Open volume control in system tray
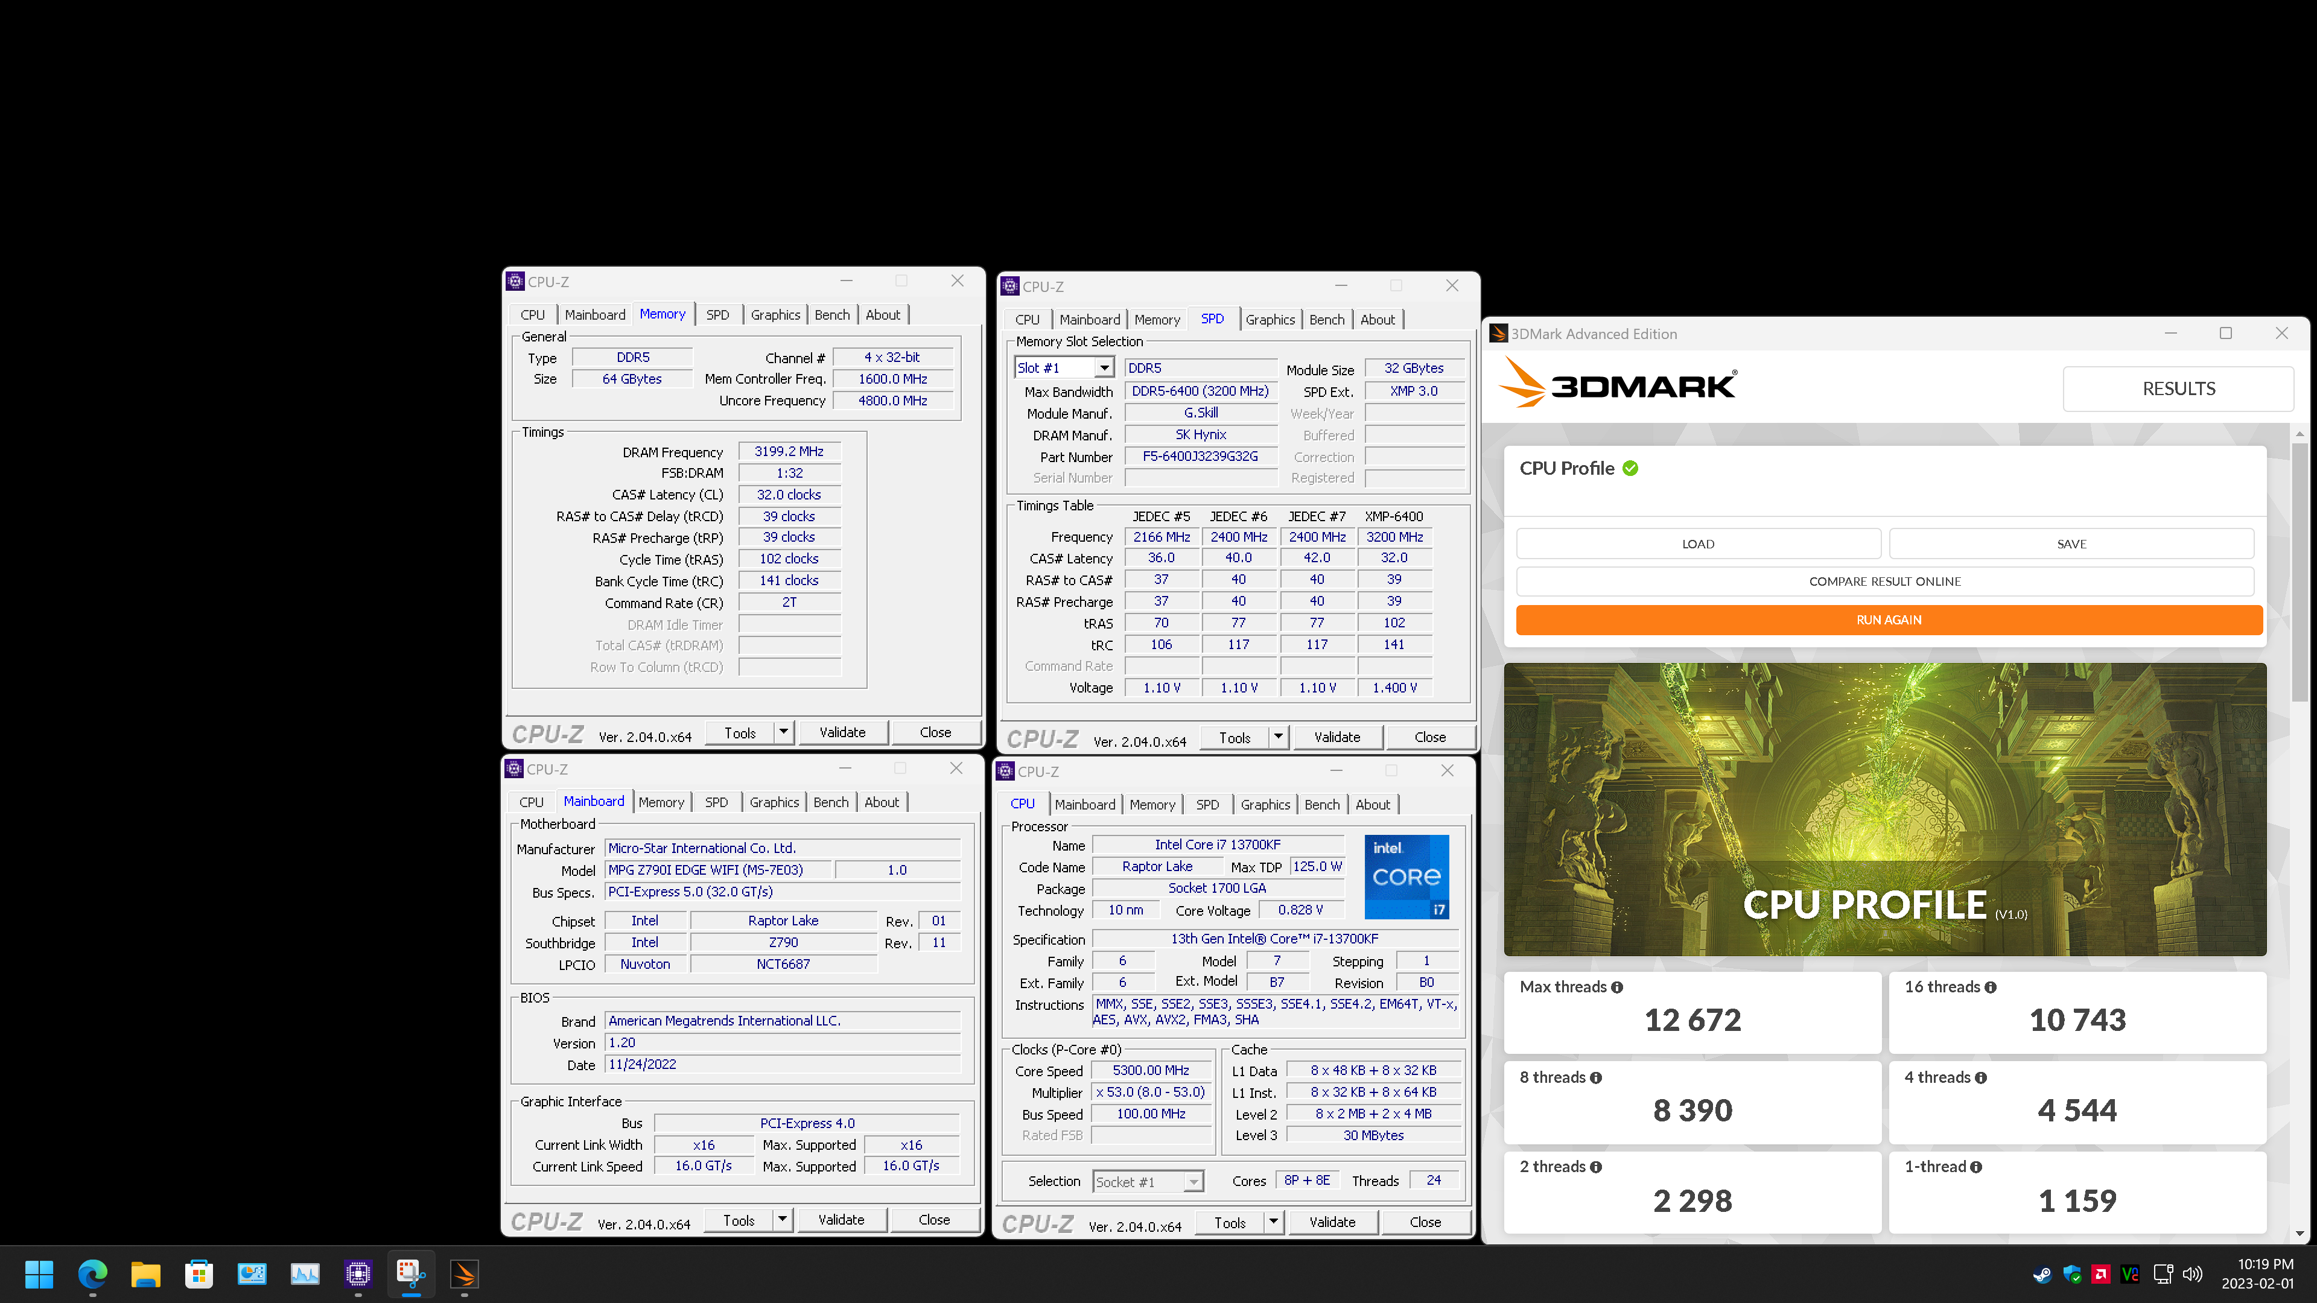This screenshot has height=1303, width=2317. click(x=2193, y=1274)
